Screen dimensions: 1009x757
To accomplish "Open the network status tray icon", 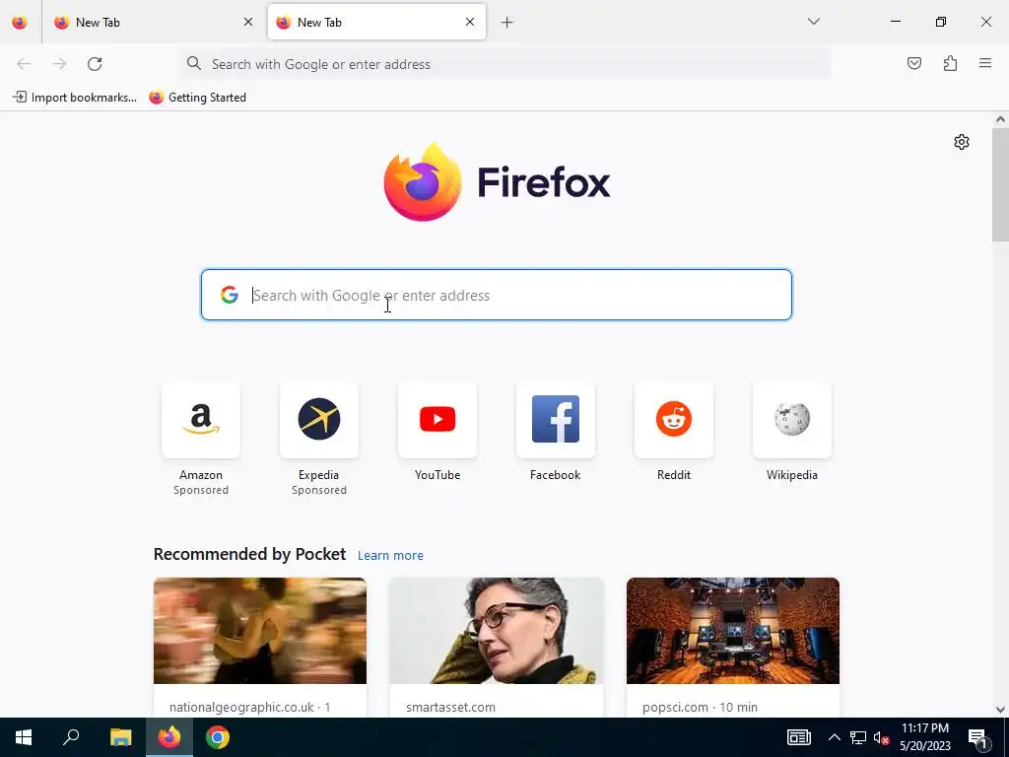I will tap(858, 737).
